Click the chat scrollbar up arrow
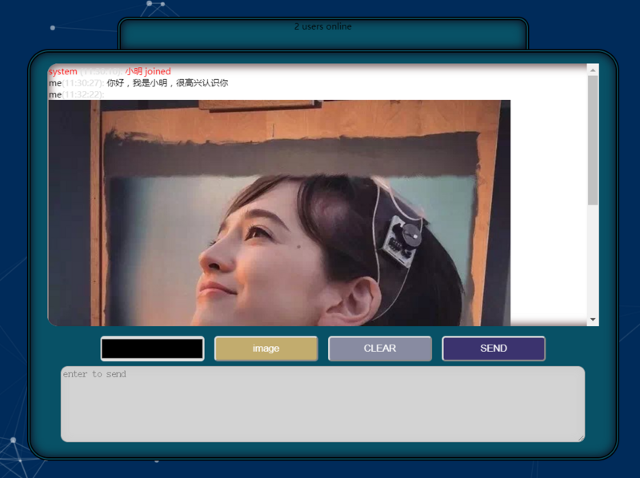Screen dimensions: 640x478 click(x=593, y=70)
